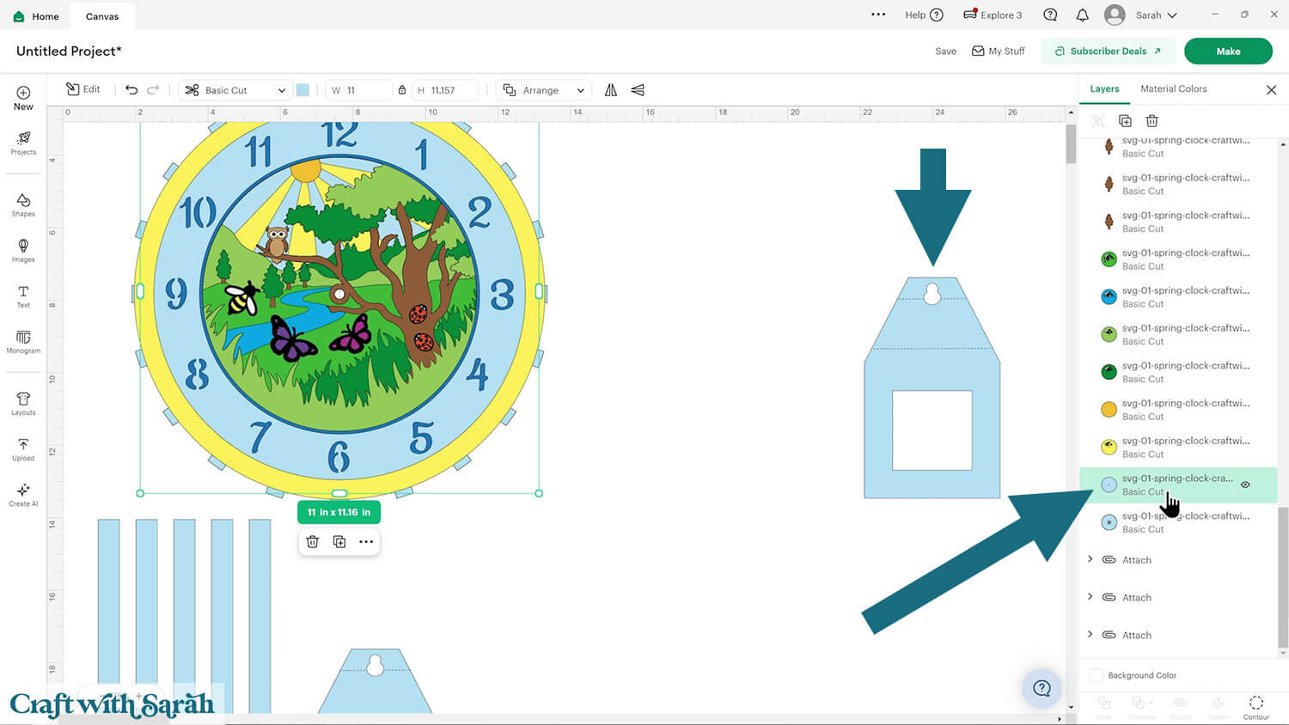Screen dimensions: 1289x725
Task: Select the Layers tab
Action: tap(1104, 88)
